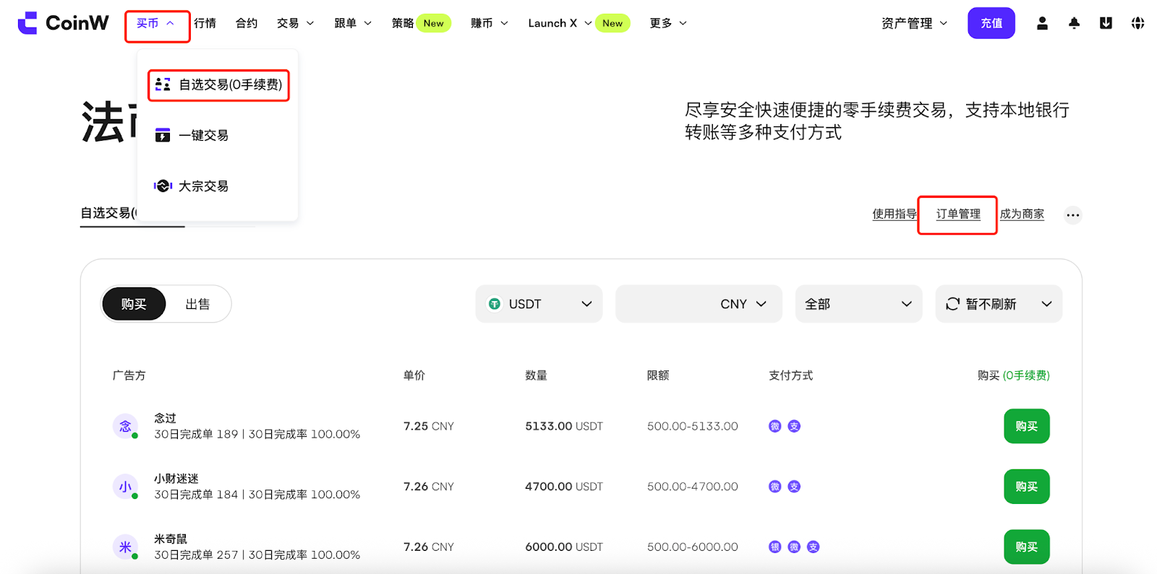Click the New badge next to 策略
The image size is (1157, 574).
click(434, 23)
